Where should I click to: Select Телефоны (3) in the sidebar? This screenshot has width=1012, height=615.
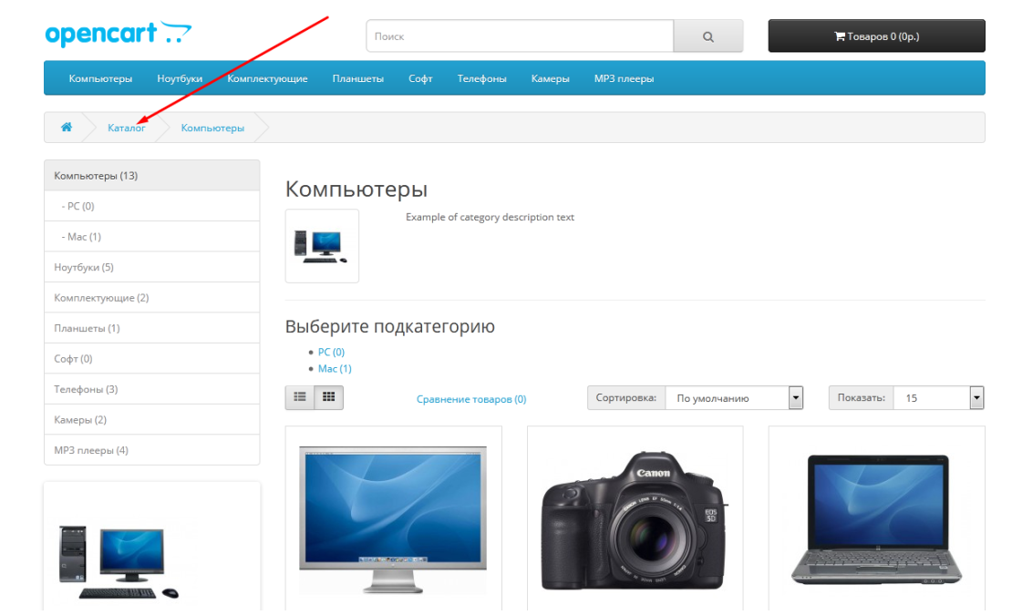[86, 389]
